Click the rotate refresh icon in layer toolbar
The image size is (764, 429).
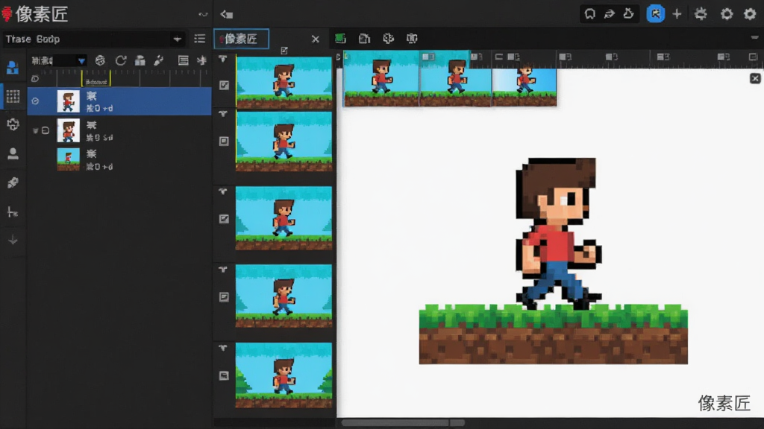[x=120, y=60]
